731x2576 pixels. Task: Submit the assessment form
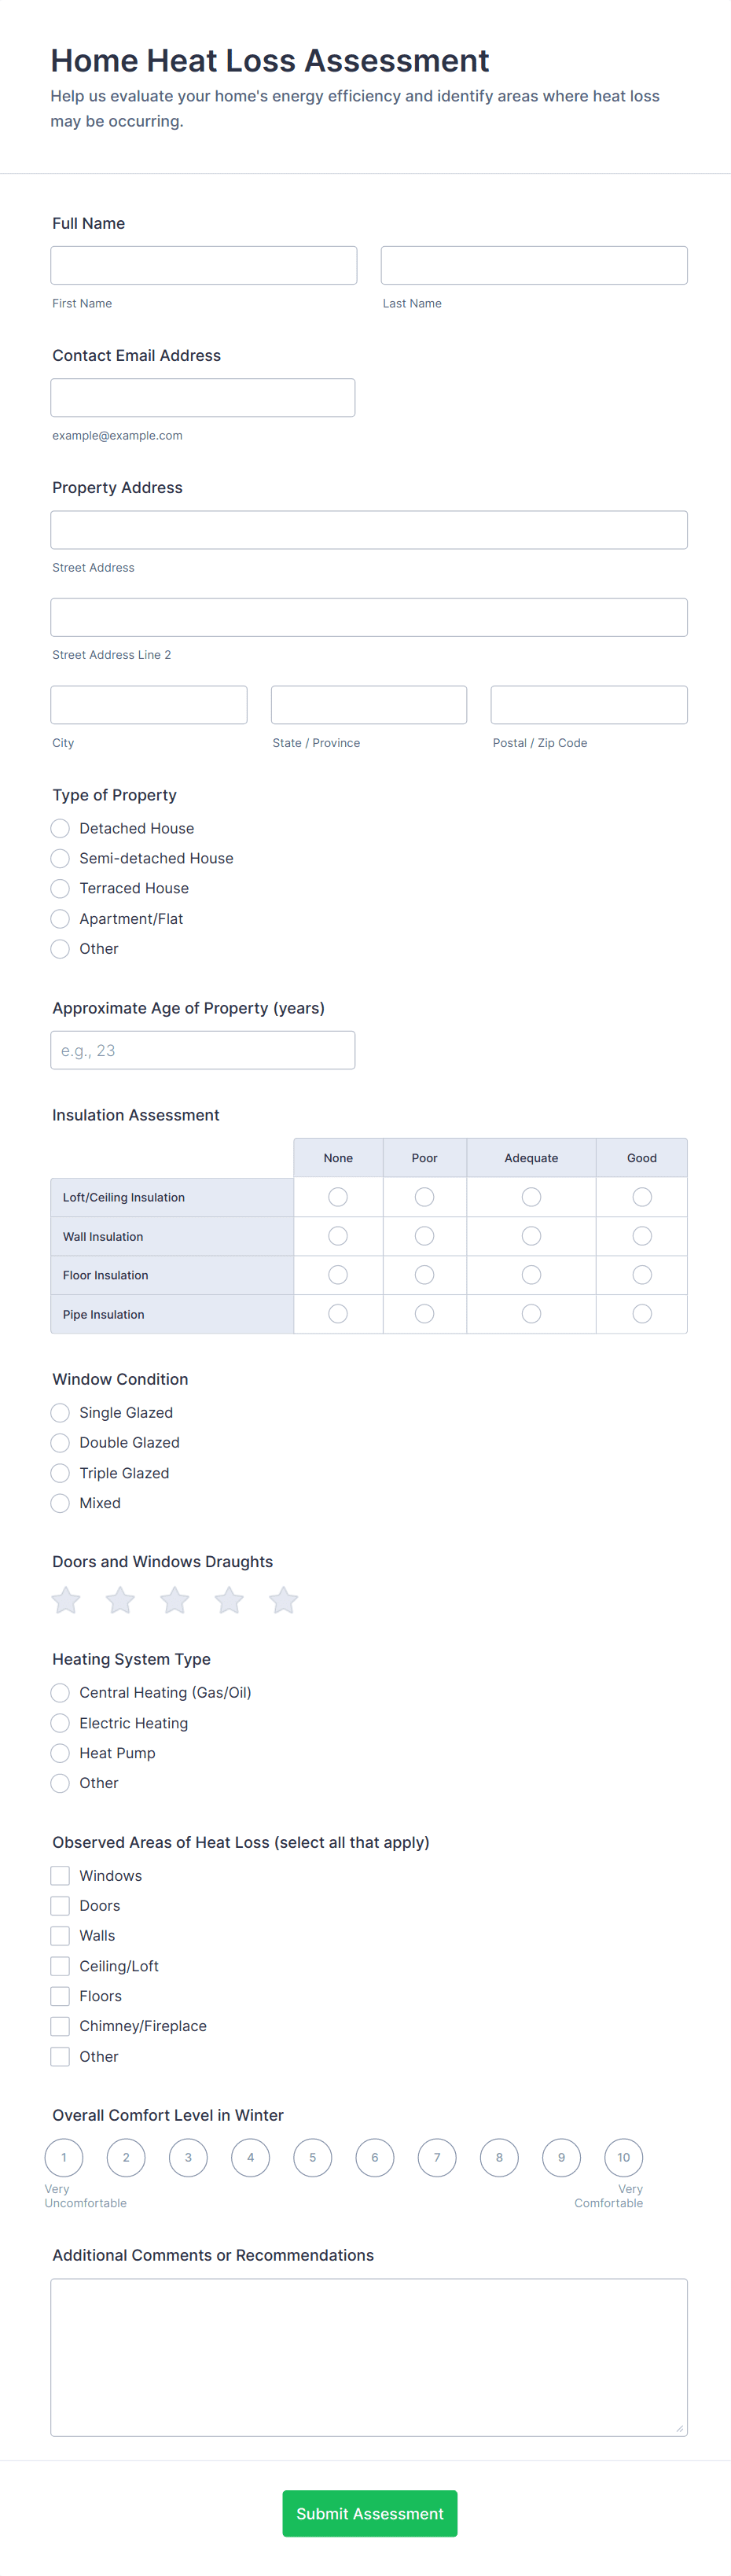(370, 2513)
